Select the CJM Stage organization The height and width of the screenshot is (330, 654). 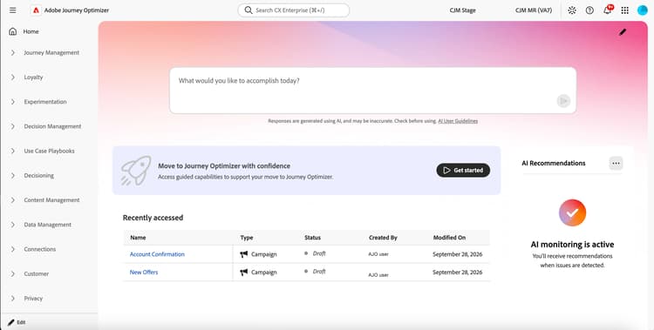click(462, 10)
